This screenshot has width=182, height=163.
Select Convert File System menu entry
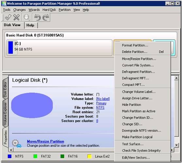[143, 65]
